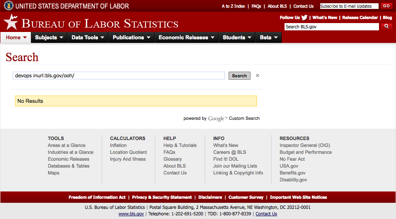Viewport: 396px width, 219px height.
Task: Open Contact Us under Help column
Action: click(x=175, y=173)
